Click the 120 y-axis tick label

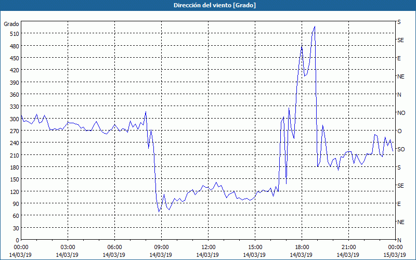pos(15,191)
